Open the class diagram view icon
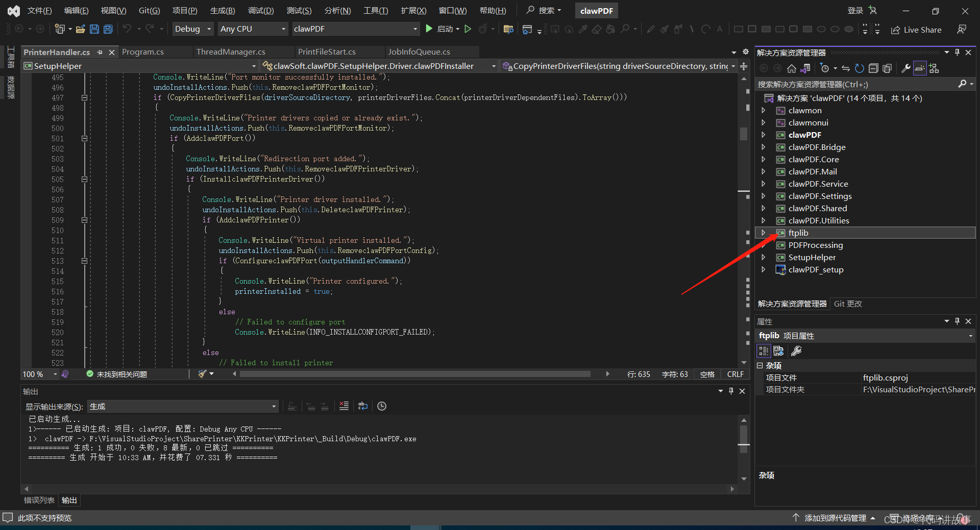 pyautogui.click(x=934, y=68)
